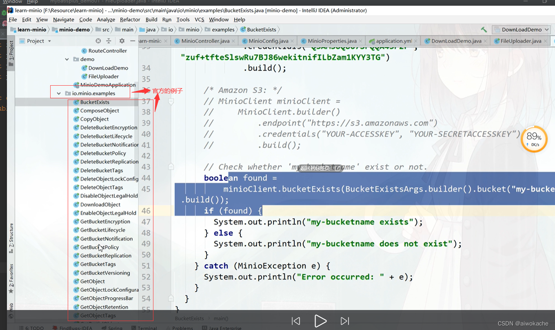This screenshot has width=555, height=330.
Task: Hide the Project panel with minus icon
Action: click(133, 41)
